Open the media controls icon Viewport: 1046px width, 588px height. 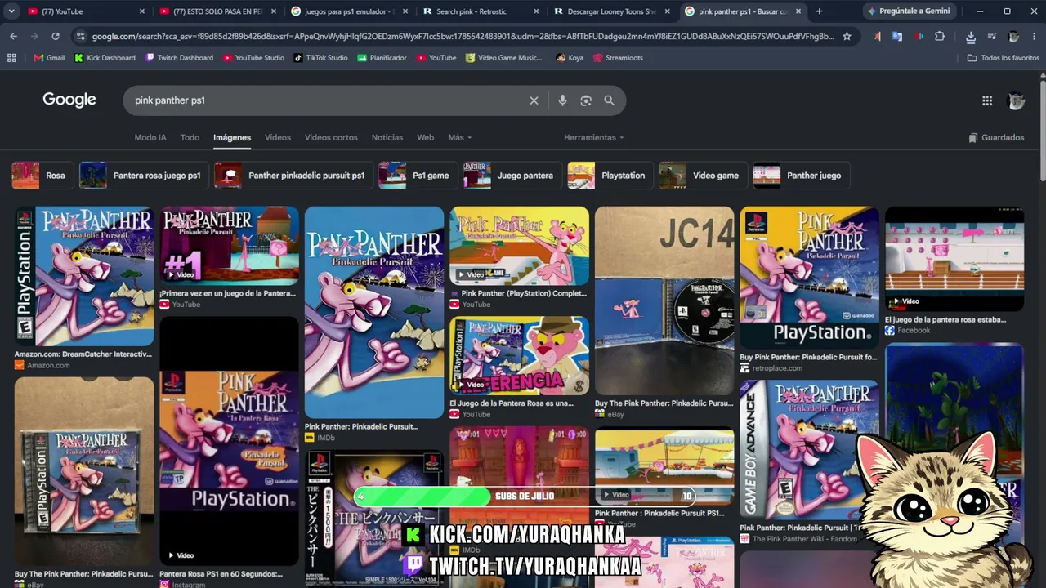[991, 36]
